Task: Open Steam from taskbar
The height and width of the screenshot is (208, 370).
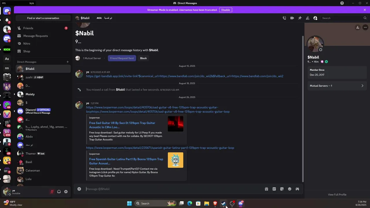Action: point(223,203)
